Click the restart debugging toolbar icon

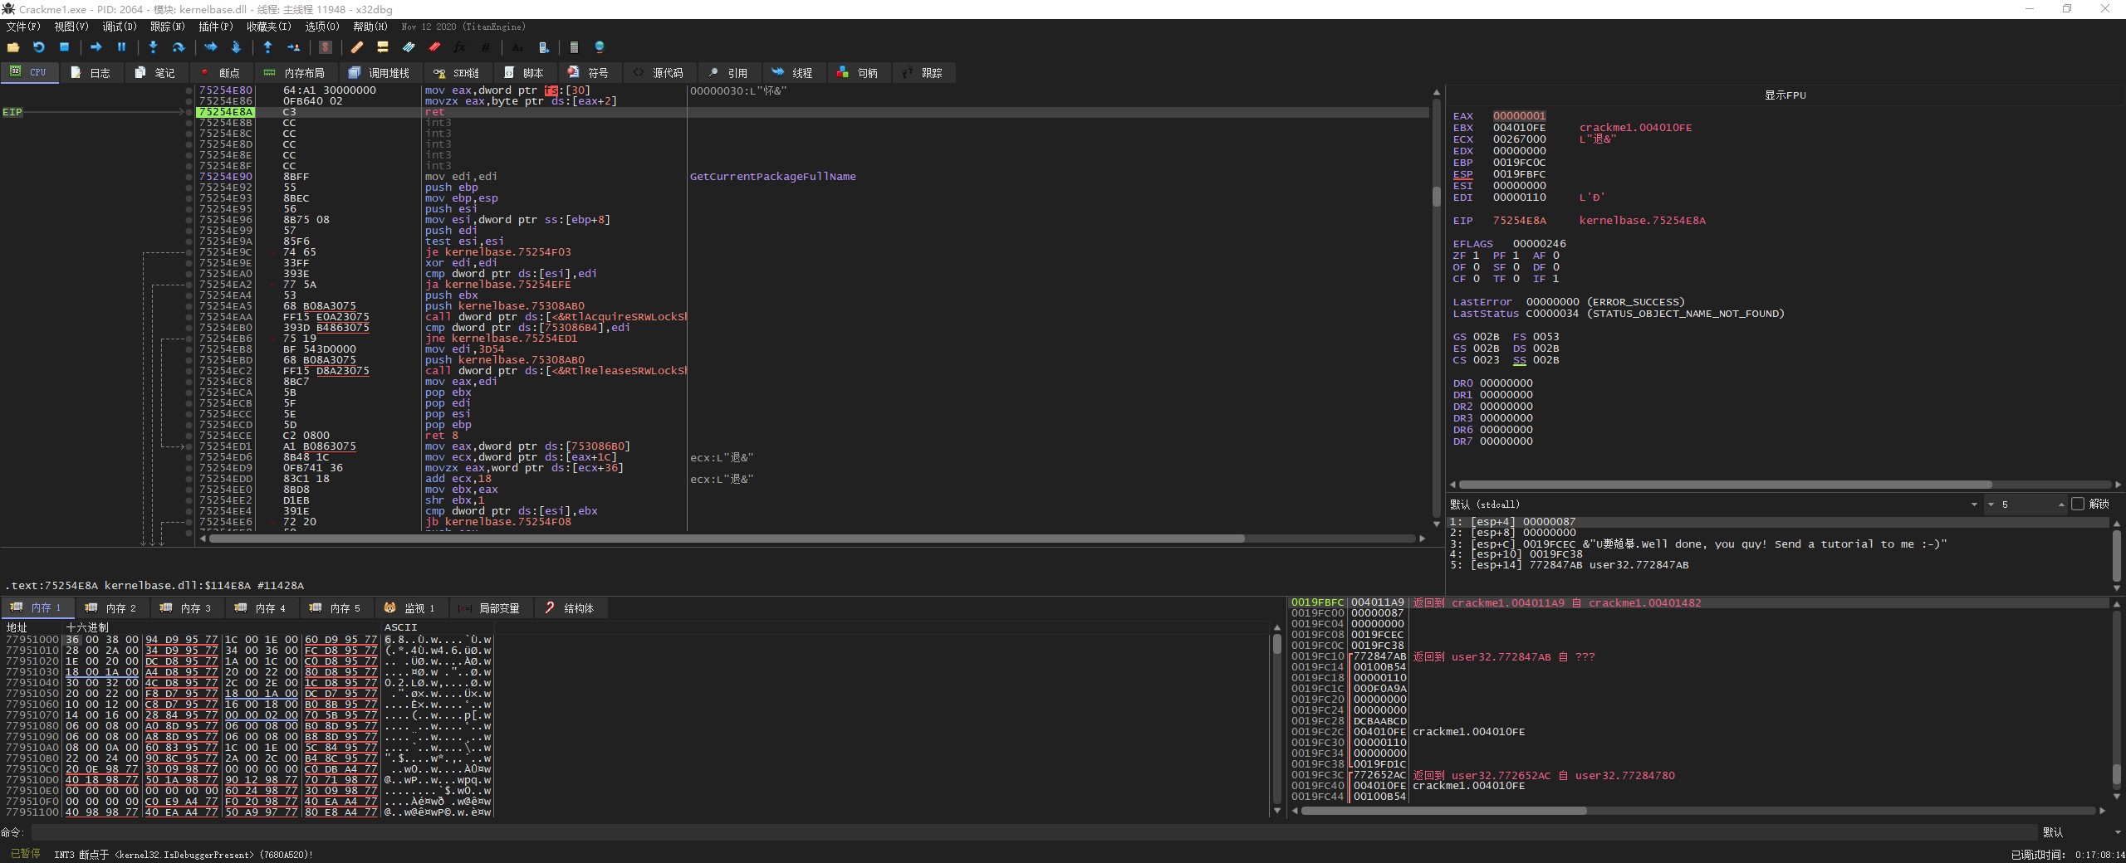(38, 47)
